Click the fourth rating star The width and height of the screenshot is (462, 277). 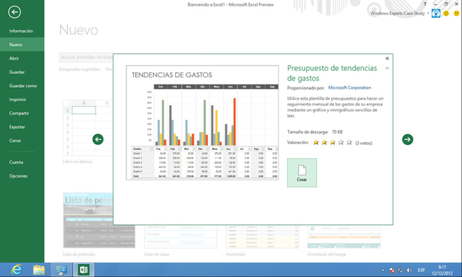(341, 143)
